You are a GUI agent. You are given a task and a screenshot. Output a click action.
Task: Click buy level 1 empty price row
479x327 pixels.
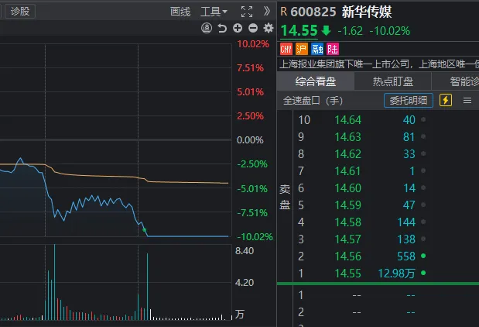(x=357, y=295)
